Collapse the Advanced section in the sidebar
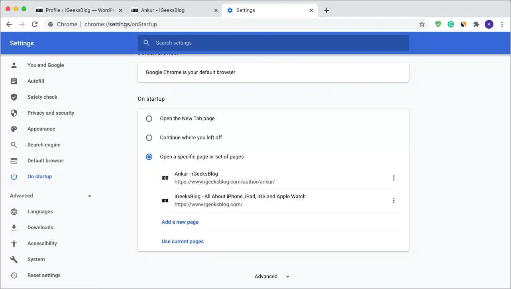Screen dimensions: 511x289 tap(89, 195)
